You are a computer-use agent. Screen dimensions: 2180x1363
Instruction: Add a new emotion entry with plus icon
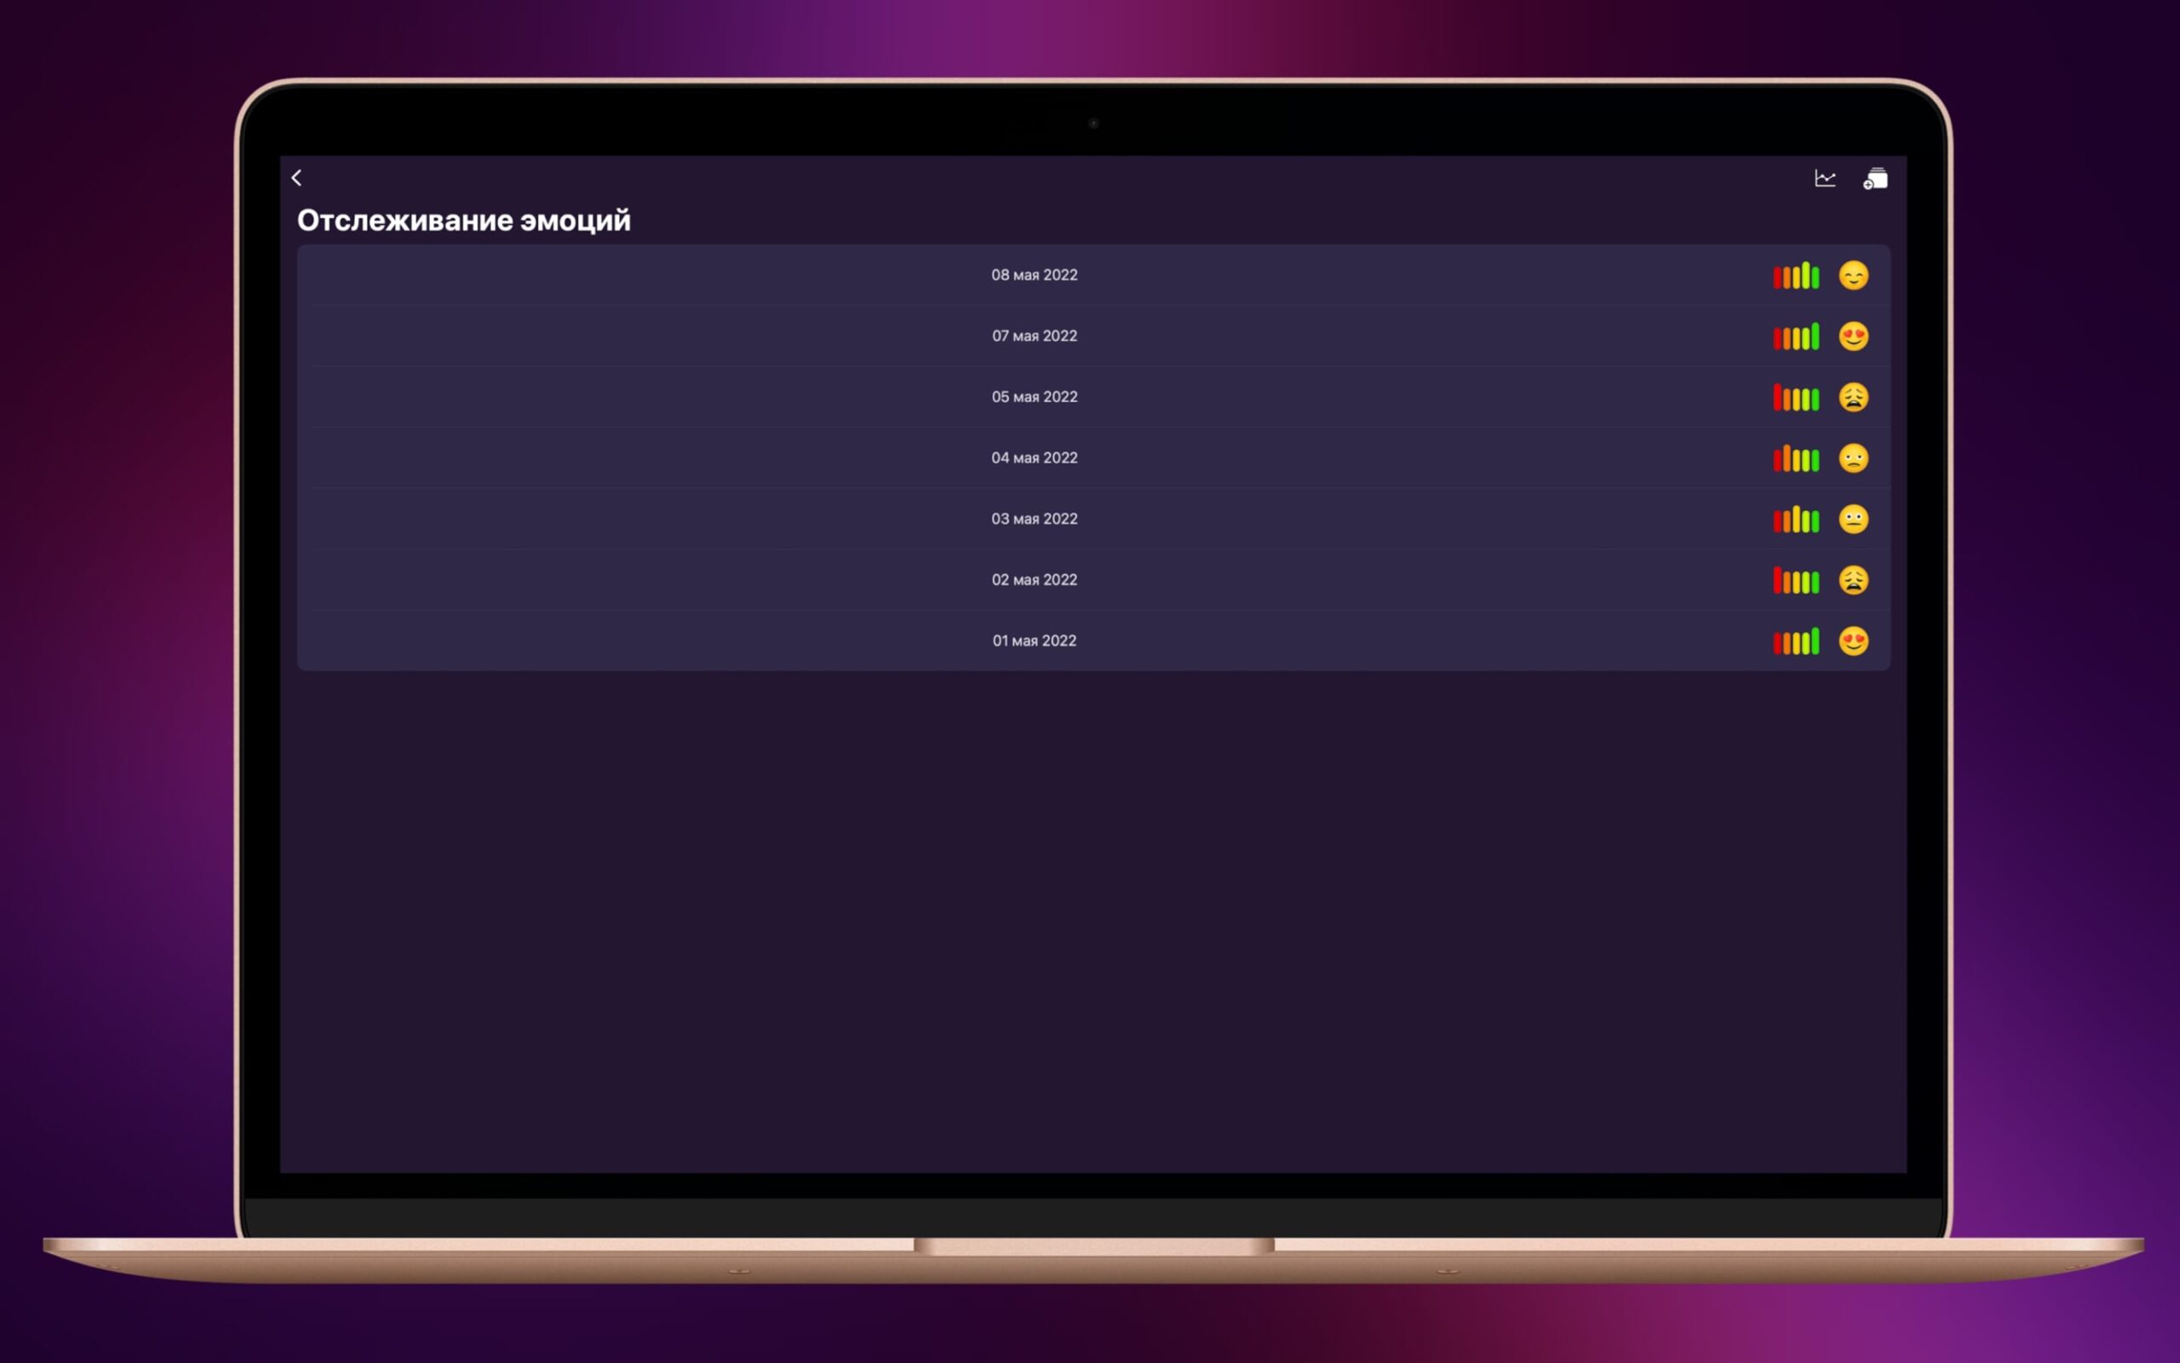coord(1874,179)
